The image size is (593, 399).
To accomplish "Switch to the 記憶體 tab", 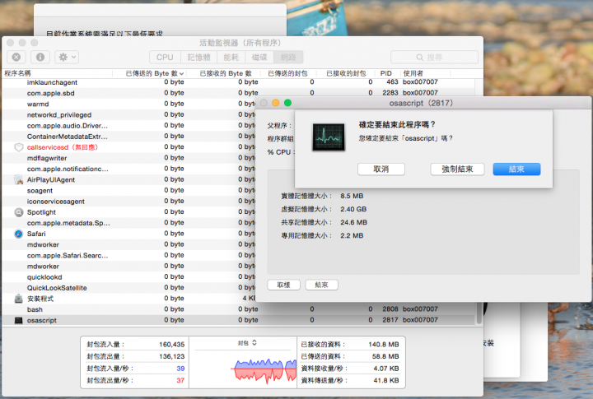I will (199, 57).
